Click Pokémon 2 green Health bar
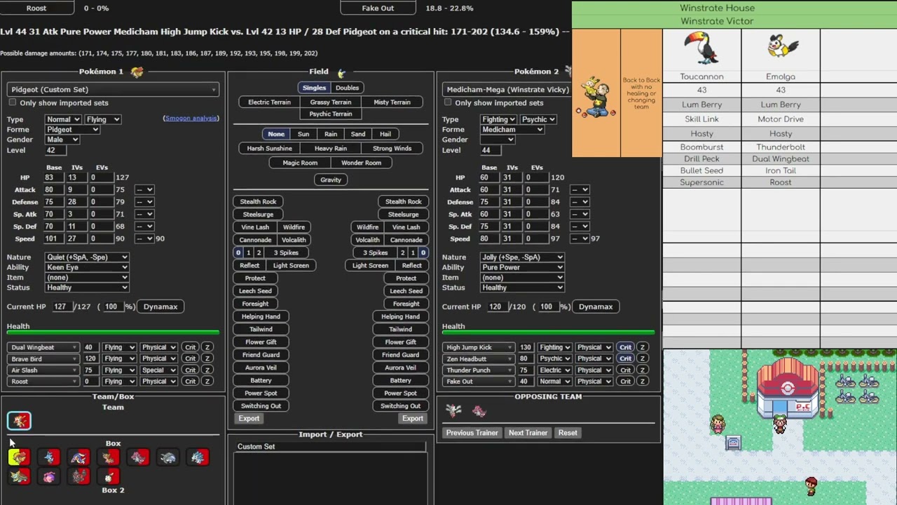 548,332
